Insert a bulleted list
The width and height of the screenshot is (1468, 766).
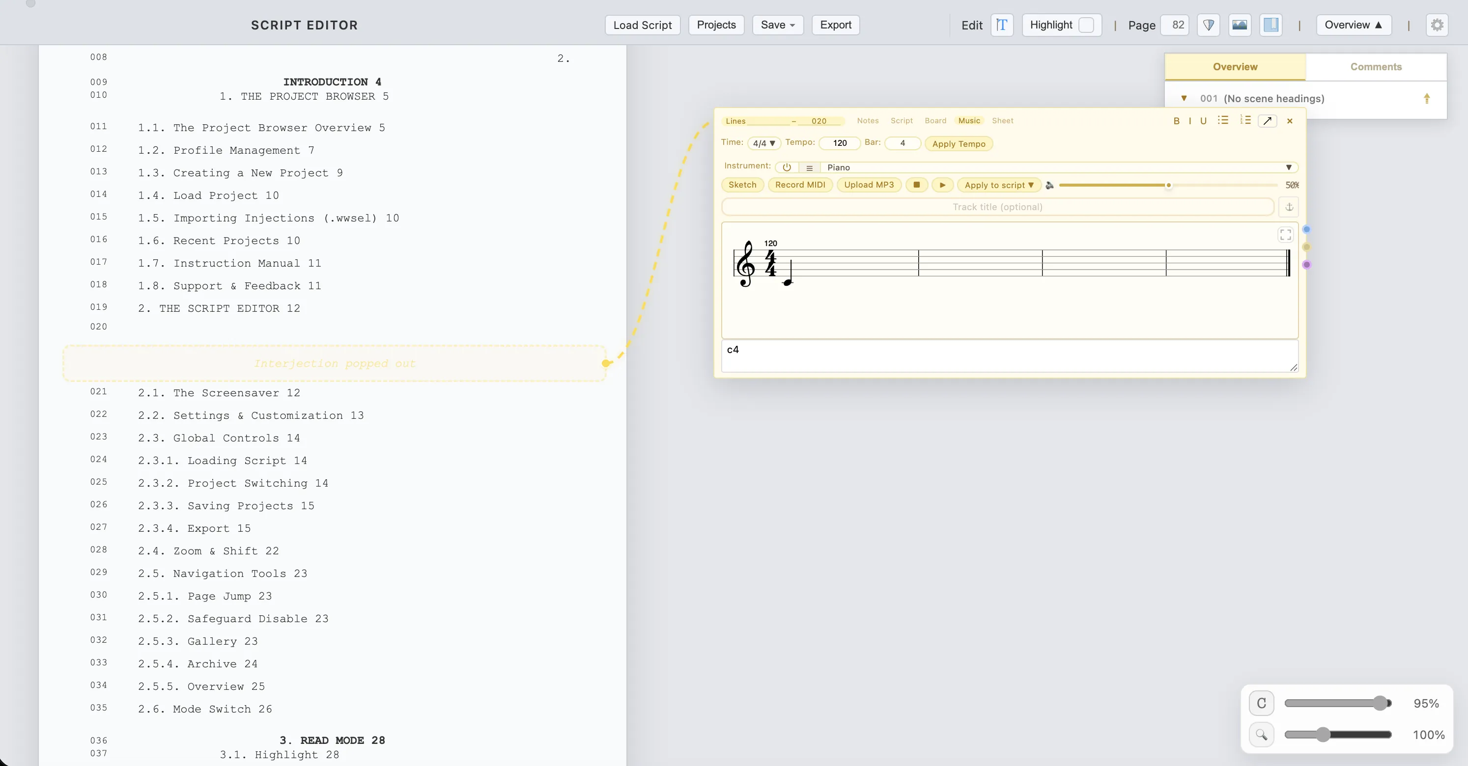(1223, 120)
